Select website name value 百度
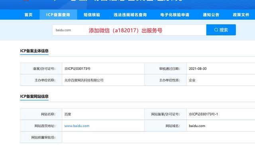 (68, 114)
